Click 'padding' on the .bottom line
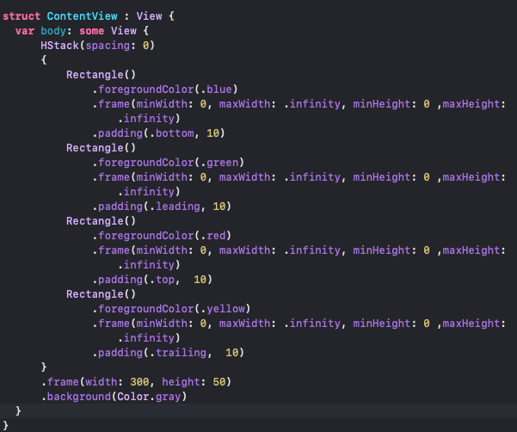 (120, 133)
